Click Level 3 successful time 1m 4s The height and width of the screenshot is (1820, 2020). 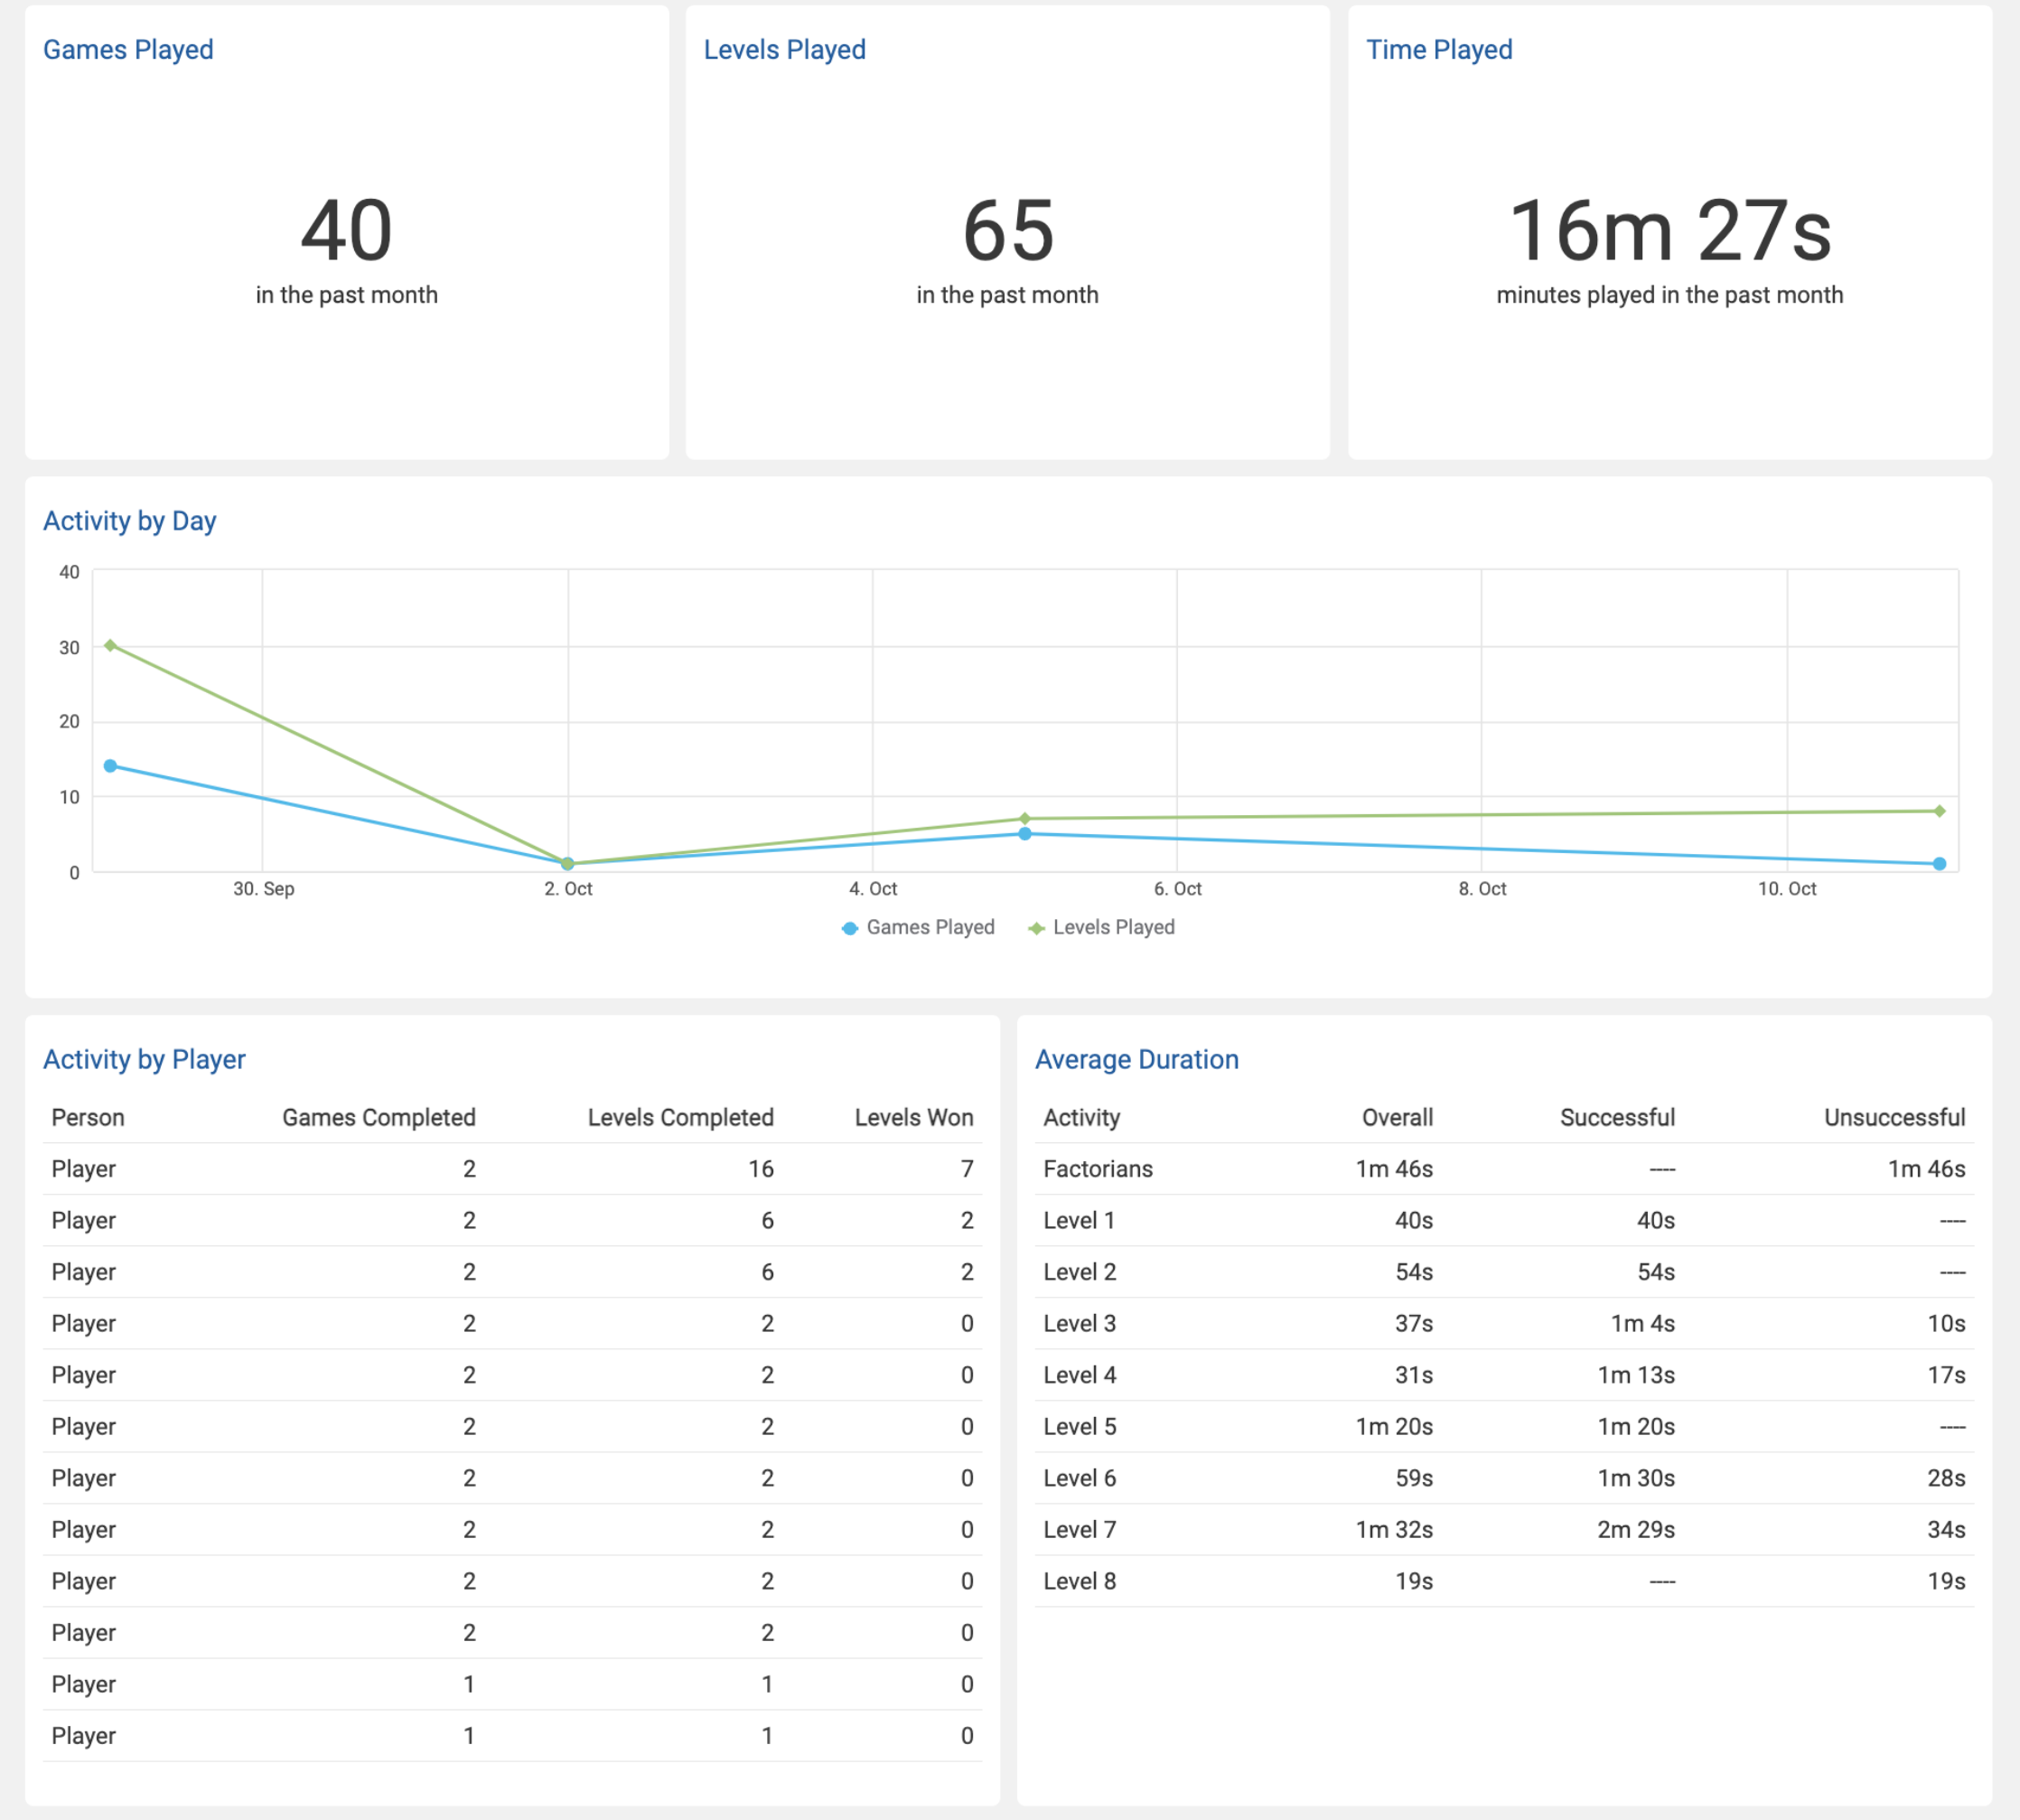1642,1323
